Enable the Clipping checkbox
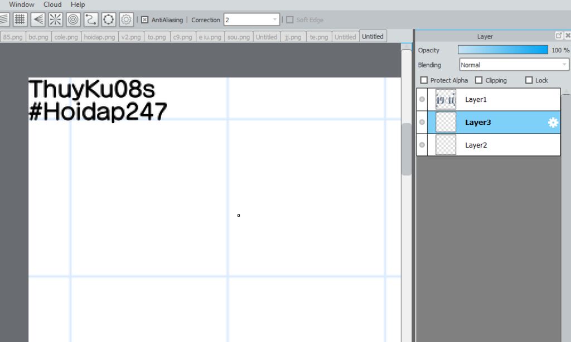The height and width of the screenshot is (342, 571). (x=479, y=80)
